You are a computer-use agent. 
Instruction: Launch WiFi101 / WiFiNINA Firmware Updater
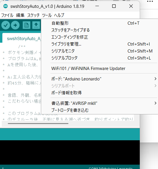click(x=99, y=69)
